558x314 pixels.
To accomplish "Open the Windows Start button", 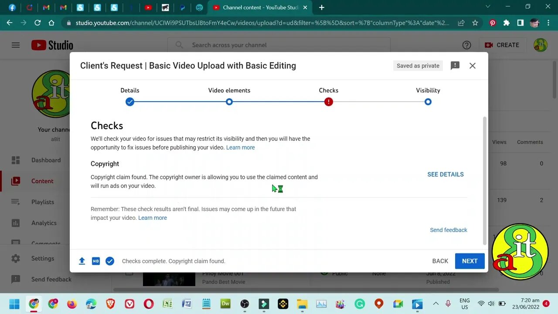I will click(14, 304).
